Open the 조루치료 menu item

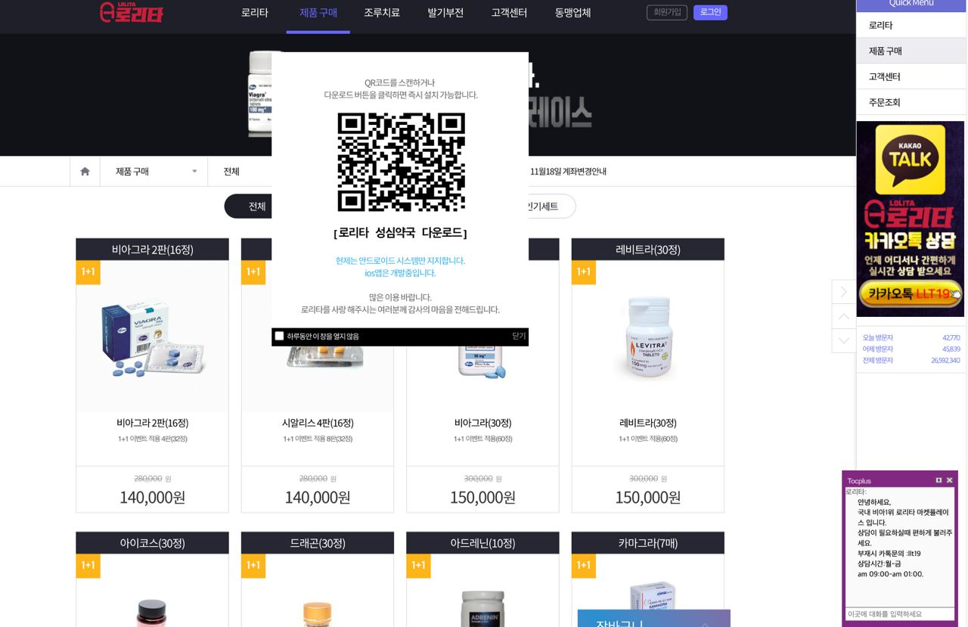coord(381,13)
